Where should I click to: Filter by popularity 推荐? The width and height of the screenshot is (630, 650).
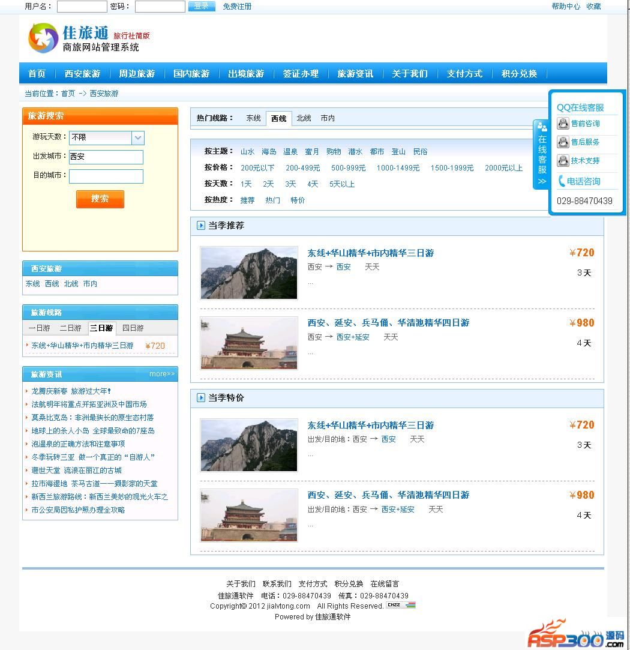click(247, 200)
